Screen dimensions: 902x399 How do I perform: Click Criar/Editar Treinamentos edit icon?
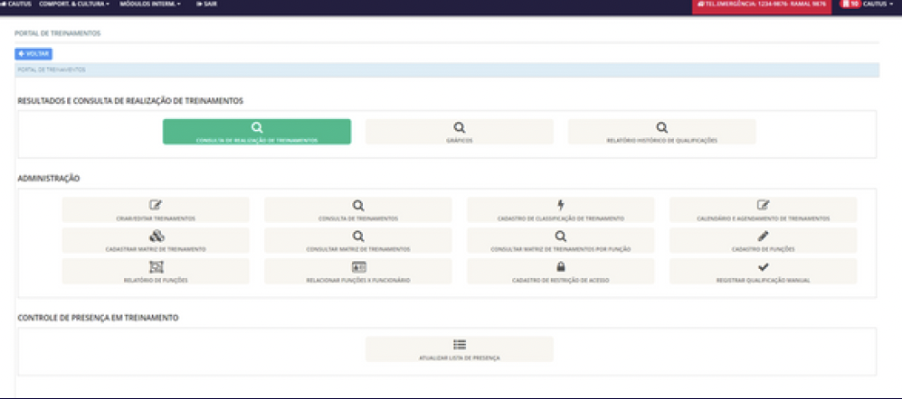point(156,206)
